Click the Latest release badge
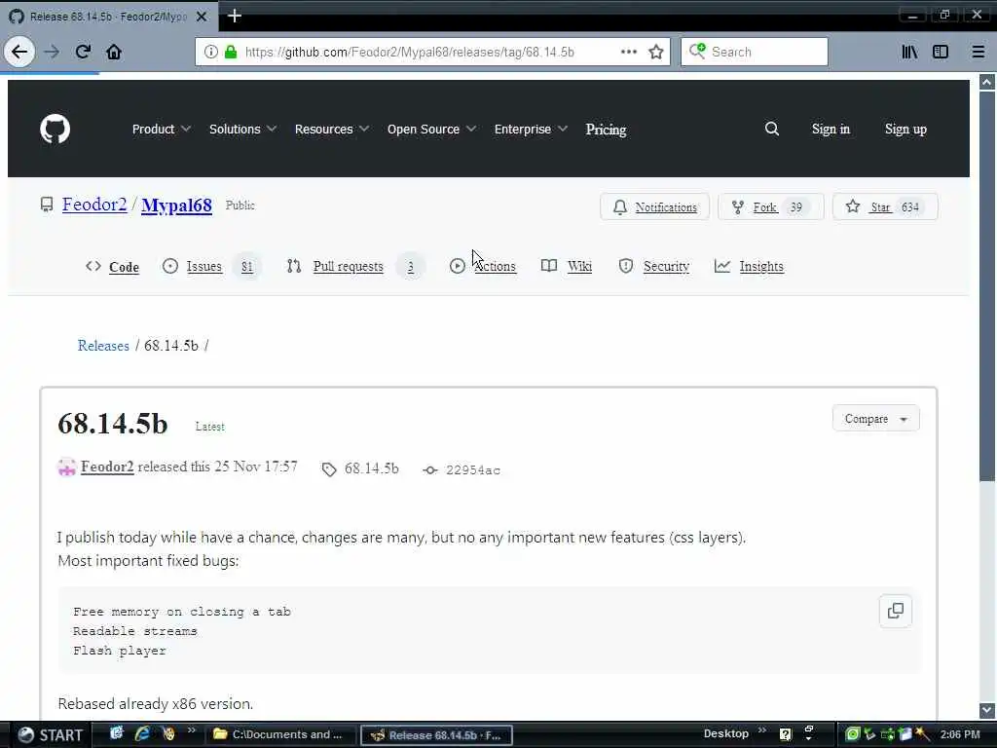997x748 pixels. click(210, 427)
